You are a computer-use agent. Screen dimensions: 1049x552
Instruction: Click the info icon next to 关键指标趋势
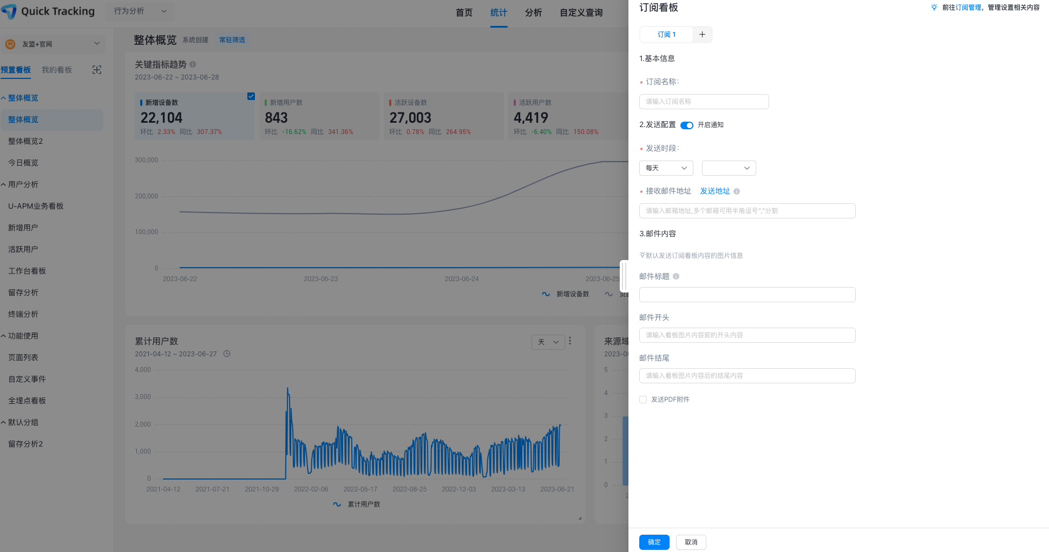[x=193, y=64]
